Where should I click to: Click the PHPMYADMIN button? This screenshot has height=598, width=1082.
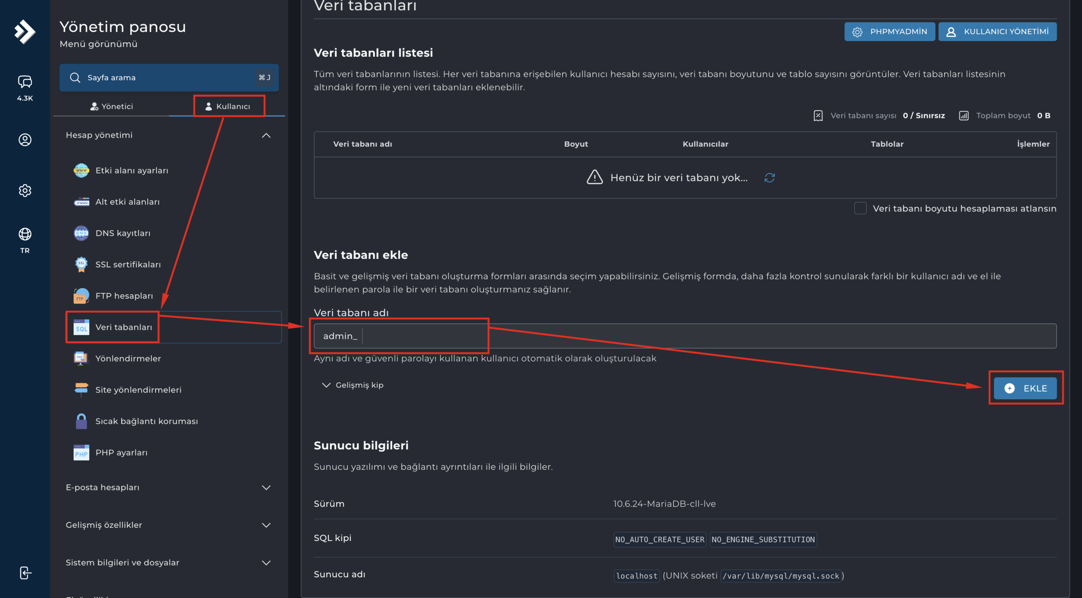(x=889, y=32)
